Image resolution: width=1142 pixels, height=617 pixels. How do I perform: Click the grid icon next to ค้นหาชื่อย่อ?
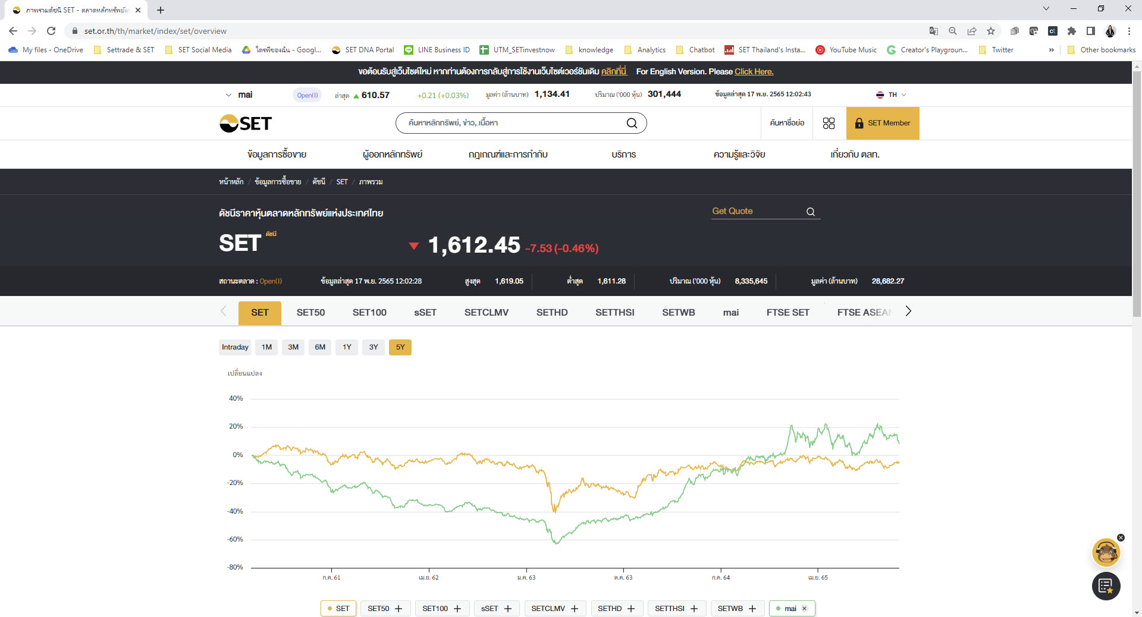tap(829, 123)
